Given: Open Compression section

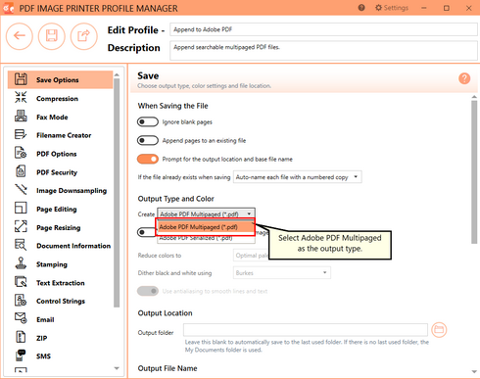Looking at the screenshot, I should pyautogui.click(x=60, y=98).
